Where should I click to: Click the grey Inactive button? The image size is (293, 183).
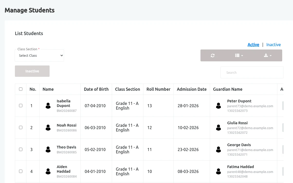point(32,71)
